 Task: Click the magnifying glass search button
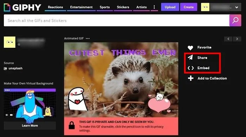pos(235,20)
